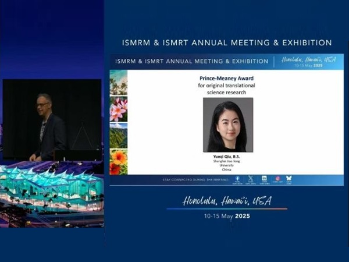The image size is (349, 262).
Task: Click "China" under the winner's name
Action: click(x=226, y=169)
